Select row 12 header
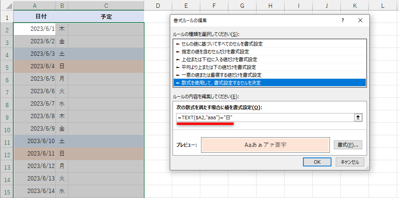 point(7,154)
